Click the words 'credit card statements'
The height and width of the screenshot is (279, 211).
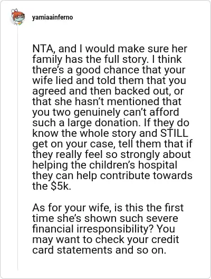tap(105, 245)
